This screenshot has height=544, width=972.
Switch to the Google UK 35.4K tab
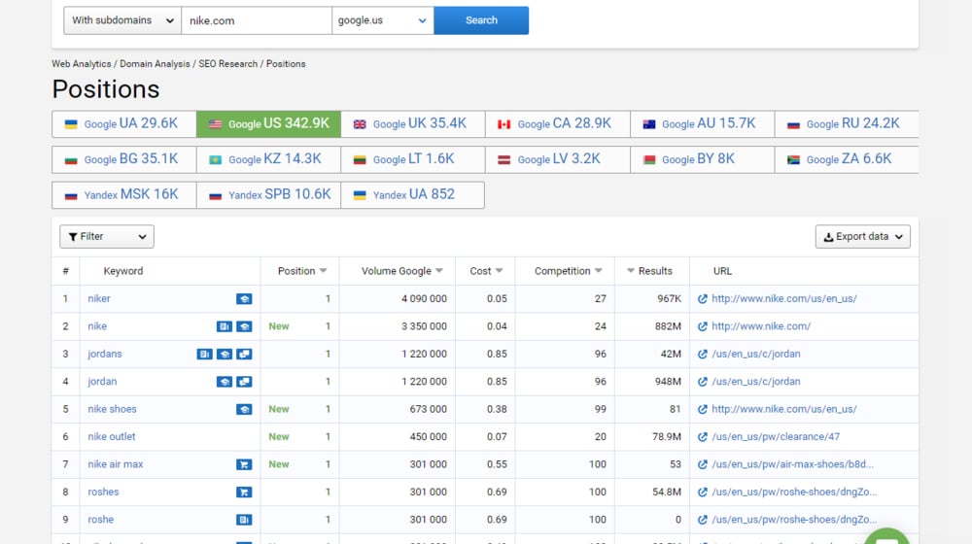[412, 123]
